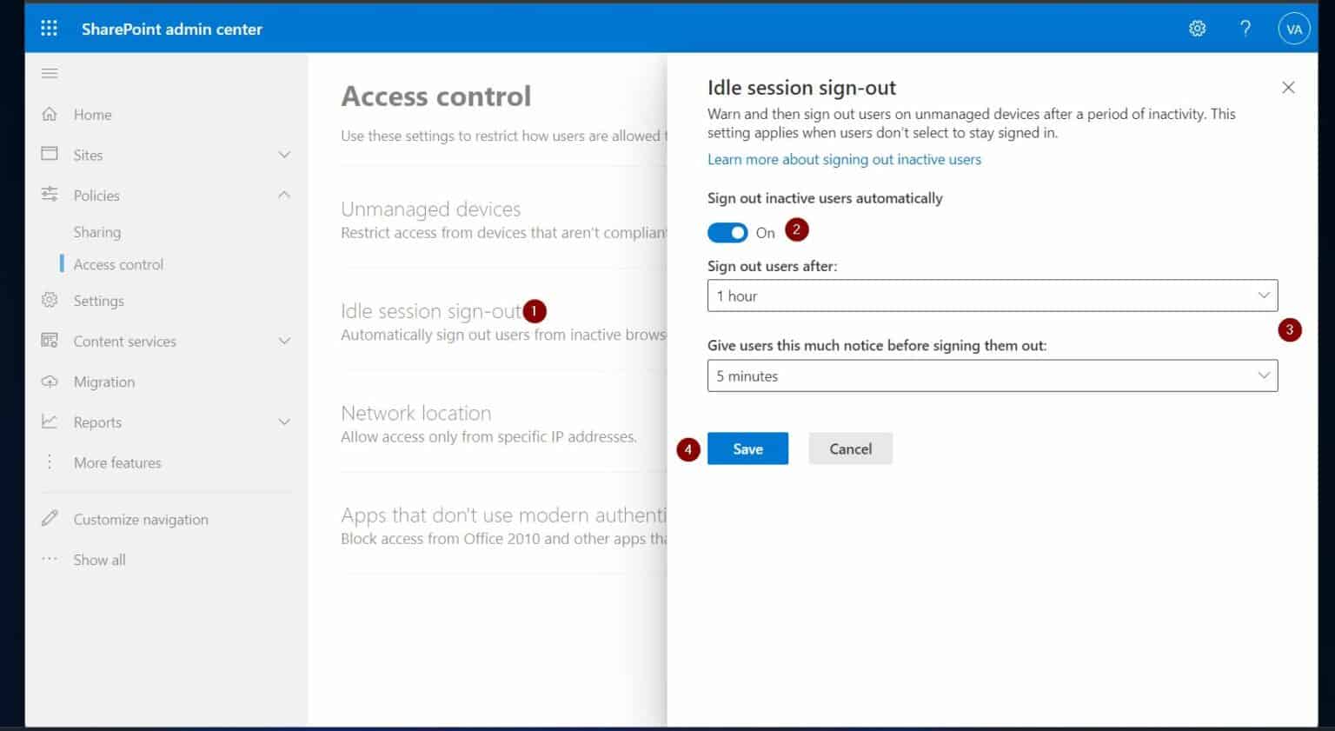The height and width of the screenshot is (731, 1335).
Task: Click the Customize navigation pencil icon
Action: pos(50,519)
